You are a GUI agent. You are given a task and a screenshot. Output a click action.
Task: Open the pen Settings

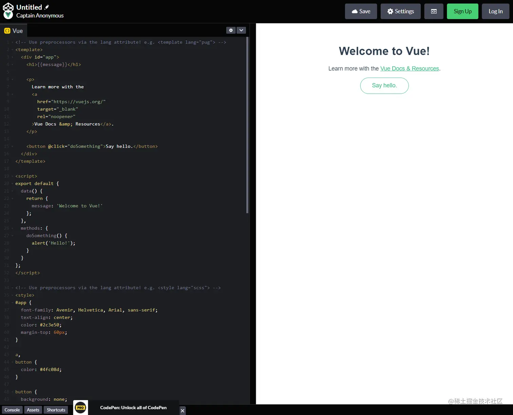(x=401, y=12)
